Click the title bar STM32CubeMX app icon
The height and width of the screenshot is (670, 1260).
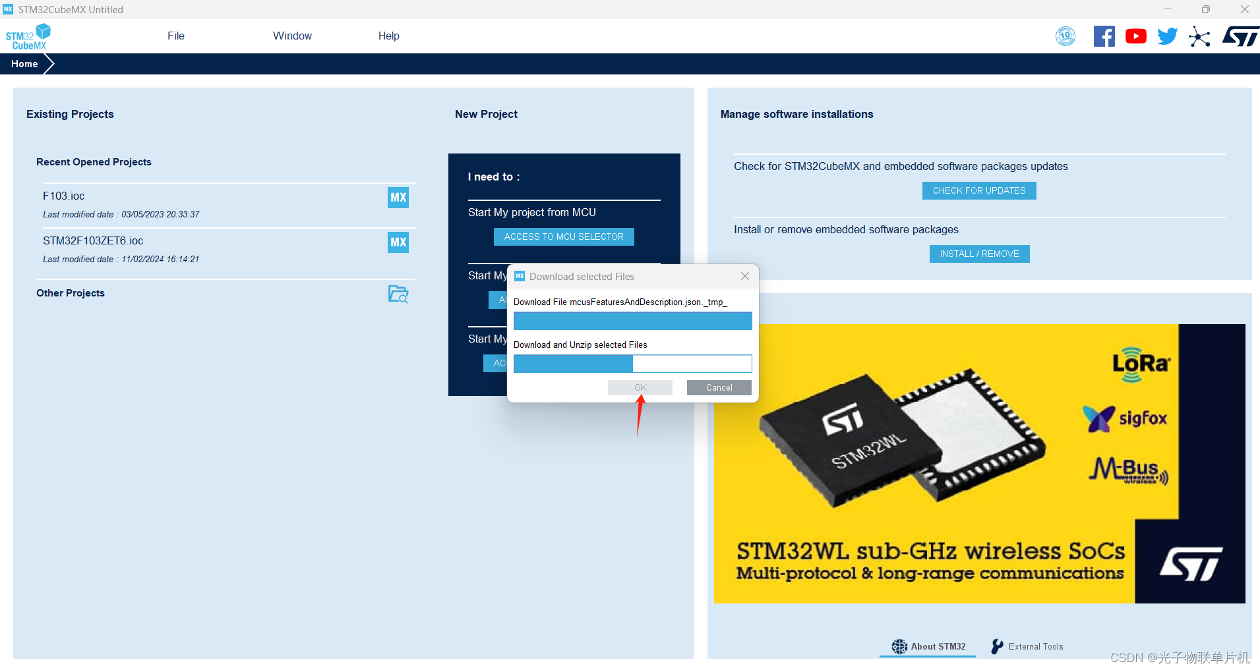coord(8,9)
